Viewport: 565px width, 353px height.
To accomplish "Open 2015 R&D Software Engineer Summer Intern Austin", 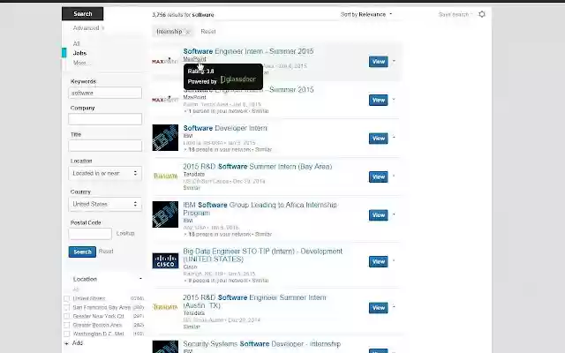I will (254, 302).
